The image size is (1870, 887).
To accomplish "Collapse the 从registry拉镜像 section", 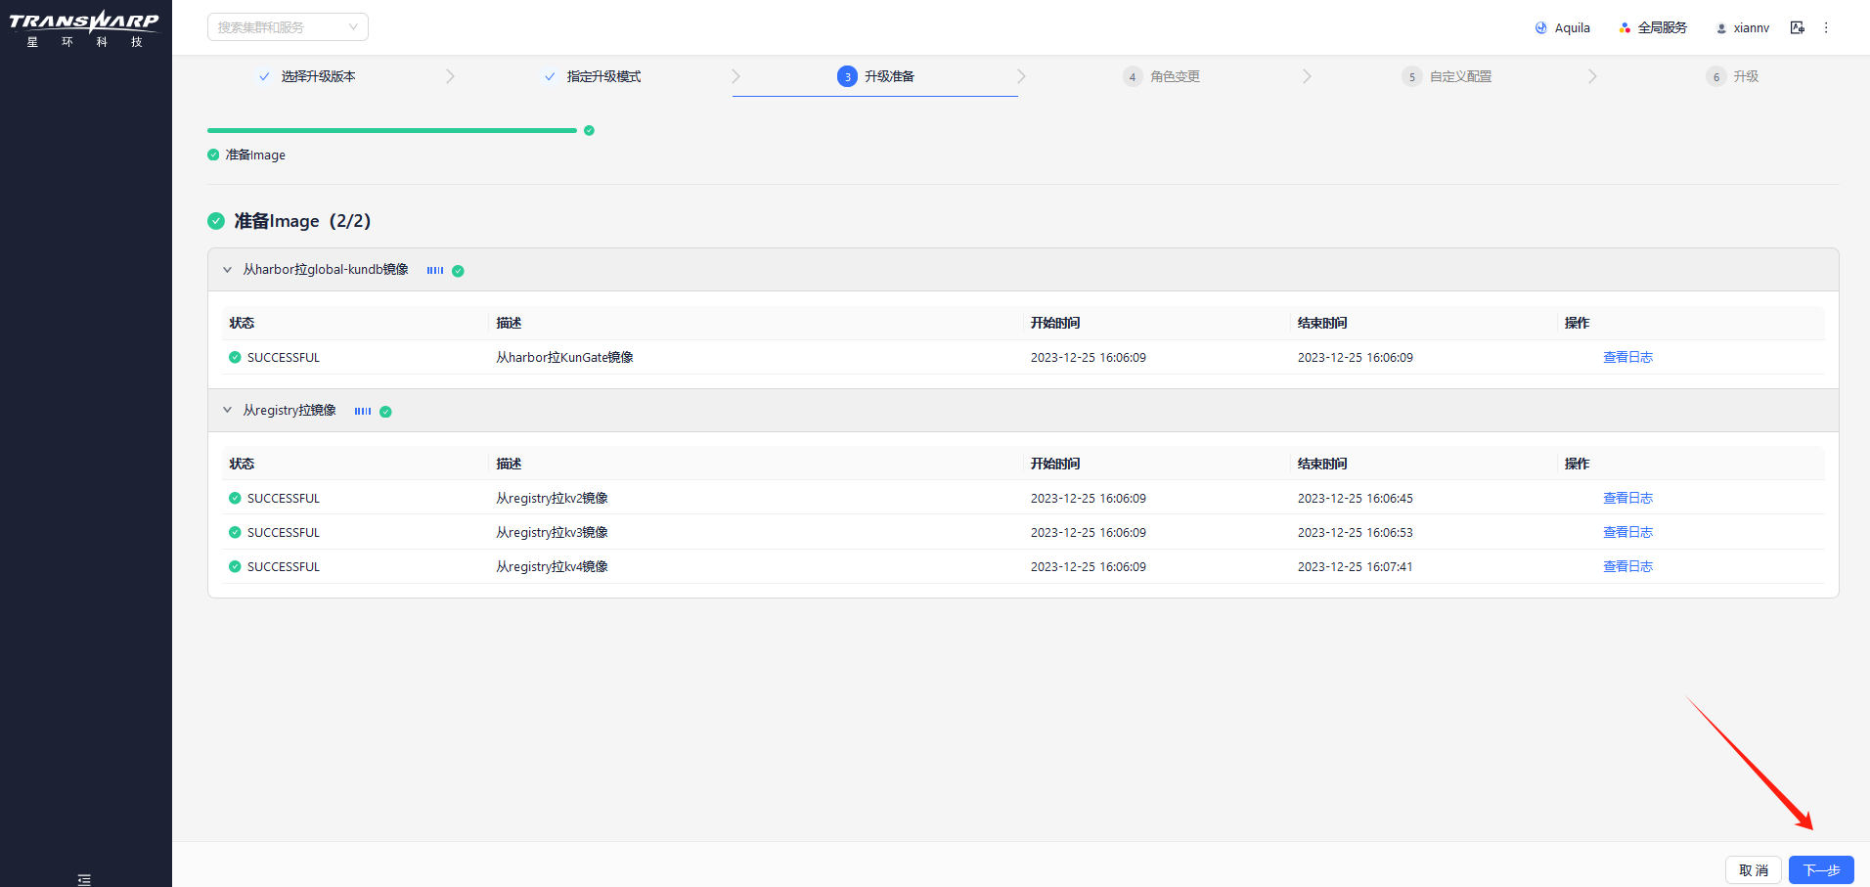I will coord(227,410).
